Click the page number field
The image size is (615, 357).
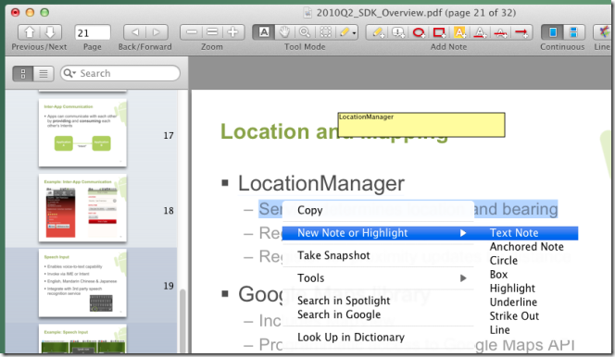(x=93, y=33)
